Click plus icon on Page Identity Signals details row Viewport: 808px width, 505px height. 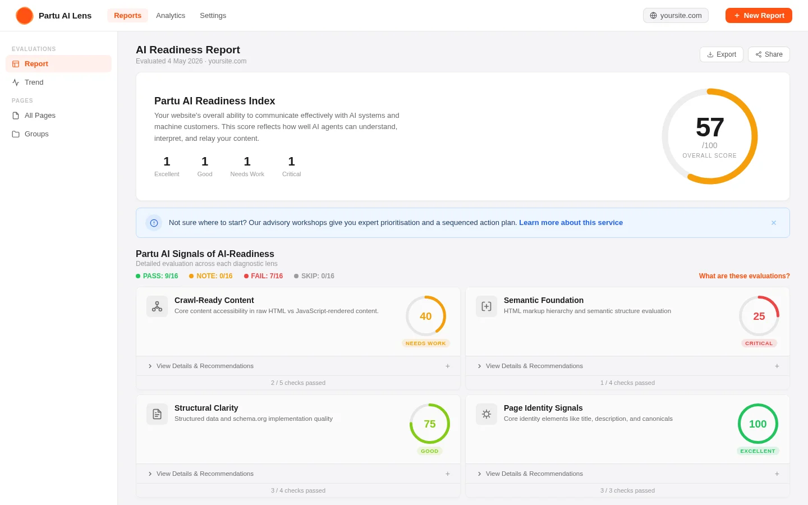click(x=777, y=474)
